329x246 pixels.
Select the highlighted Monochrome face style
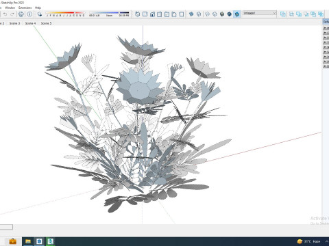click(x=237, y=14)
